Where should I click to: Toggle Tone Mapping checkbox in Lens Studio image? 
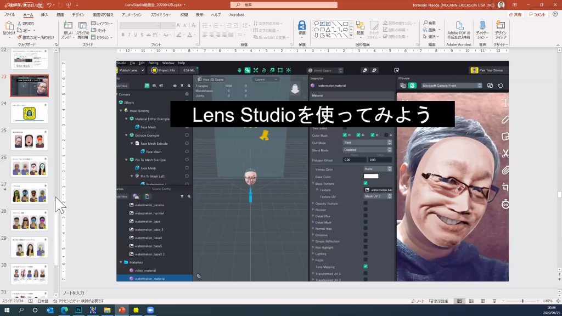pos(366,267)
